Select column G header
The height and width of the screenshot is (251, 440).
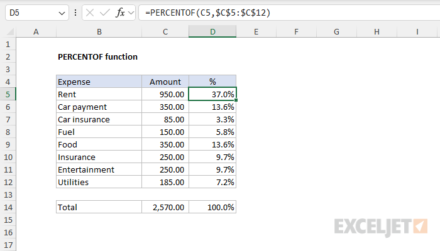click(336, 31)
